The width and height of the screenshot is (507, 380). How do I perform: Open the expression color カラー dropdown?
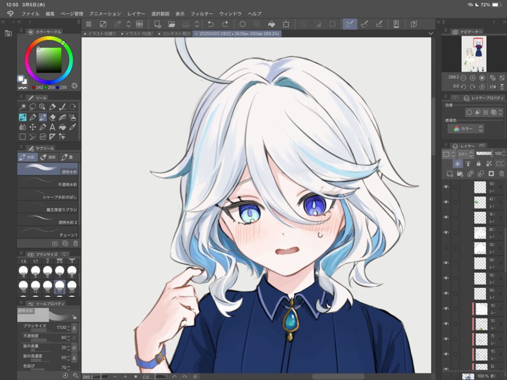point(465,129)
